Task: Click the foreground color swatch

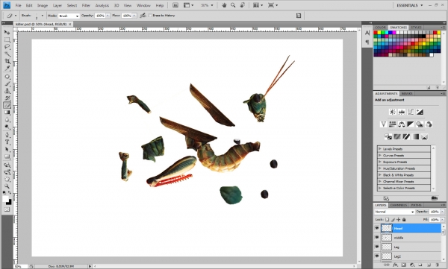Action: pos(5,199)
